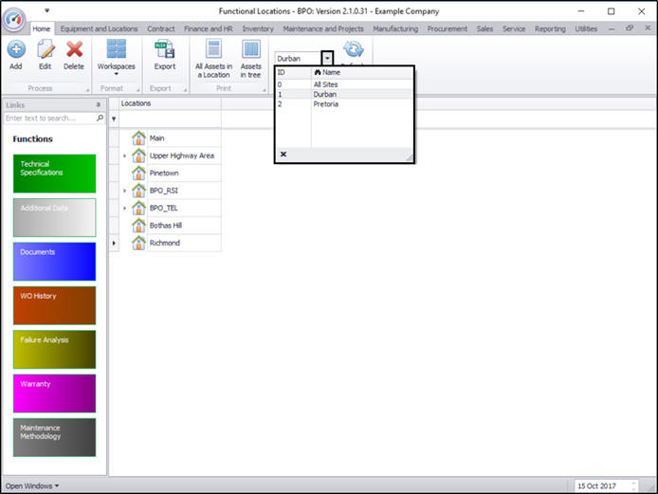Click the Export spreadsheet icon
Image resolution: width=658 pixels, height=494 pixels.
pyautogui.click(x=165, y=49)
